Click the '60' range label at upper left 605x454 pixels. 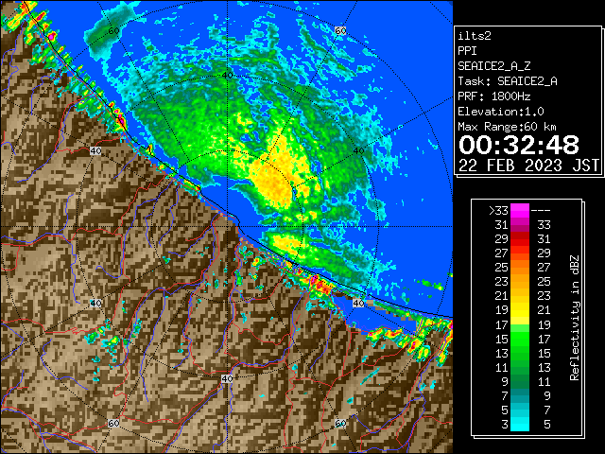coord(113,31)
